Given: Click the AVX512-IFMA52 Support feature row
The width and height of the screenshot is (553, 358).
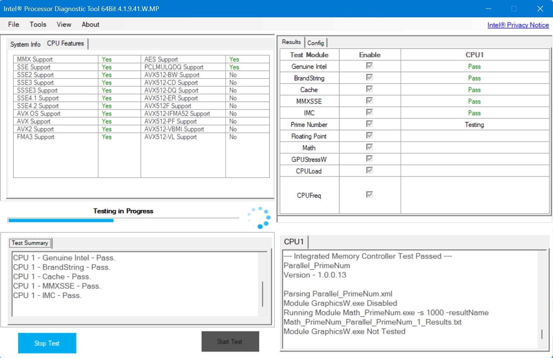Looking at the screenshot, I should 205,114.
